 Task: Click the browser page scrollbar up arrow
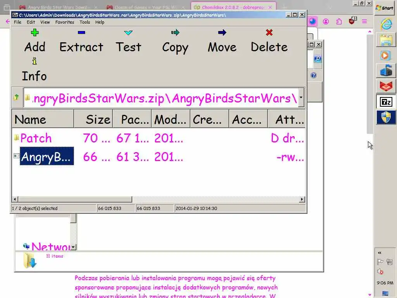tap(369, 32)
